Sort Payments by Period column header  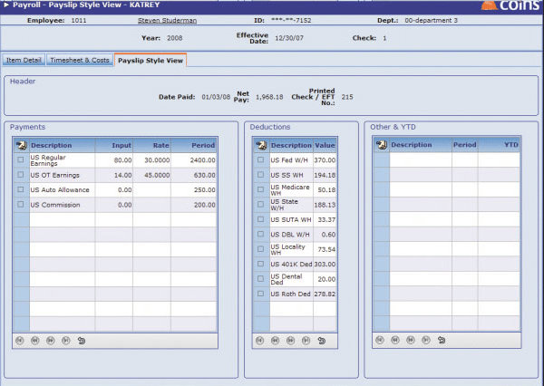tap(194, 145)
